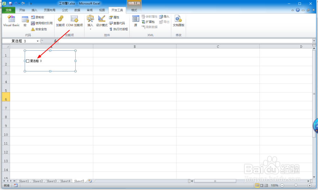318x190 pixels.
Task: Click the Zoom In plus button
Action: (x=309, y=186)
